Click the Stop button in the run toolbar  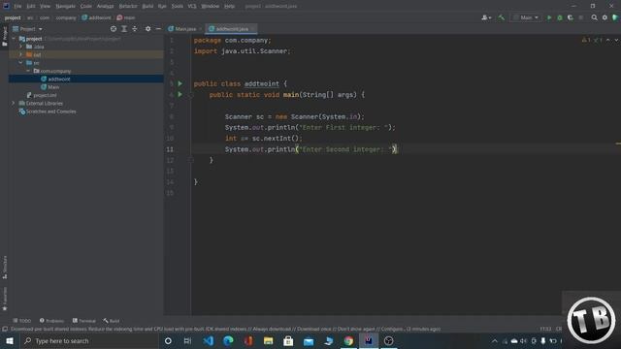(580, 17)
